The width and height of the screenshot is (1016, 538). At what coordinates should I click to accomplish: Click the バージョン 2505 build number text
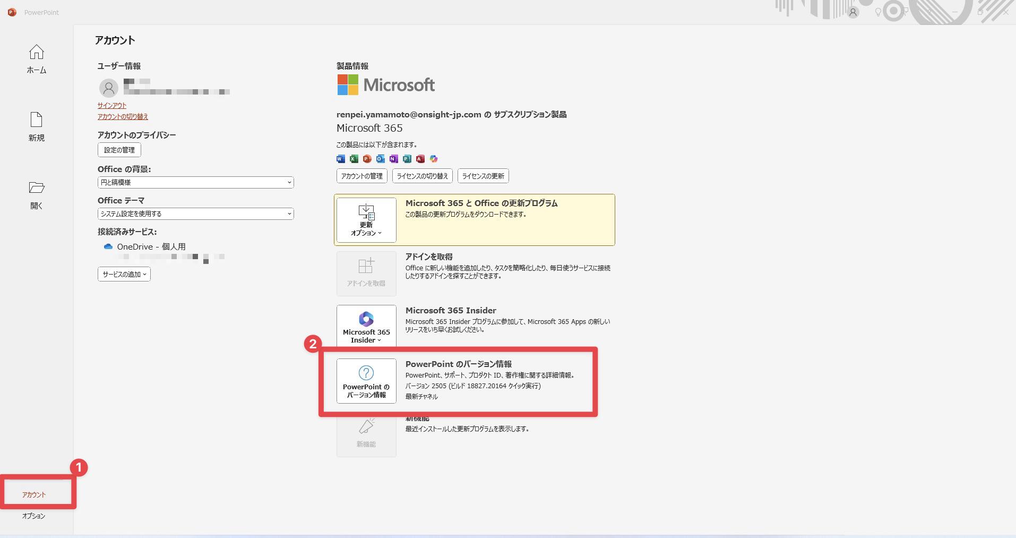click(x=473, y=386)
